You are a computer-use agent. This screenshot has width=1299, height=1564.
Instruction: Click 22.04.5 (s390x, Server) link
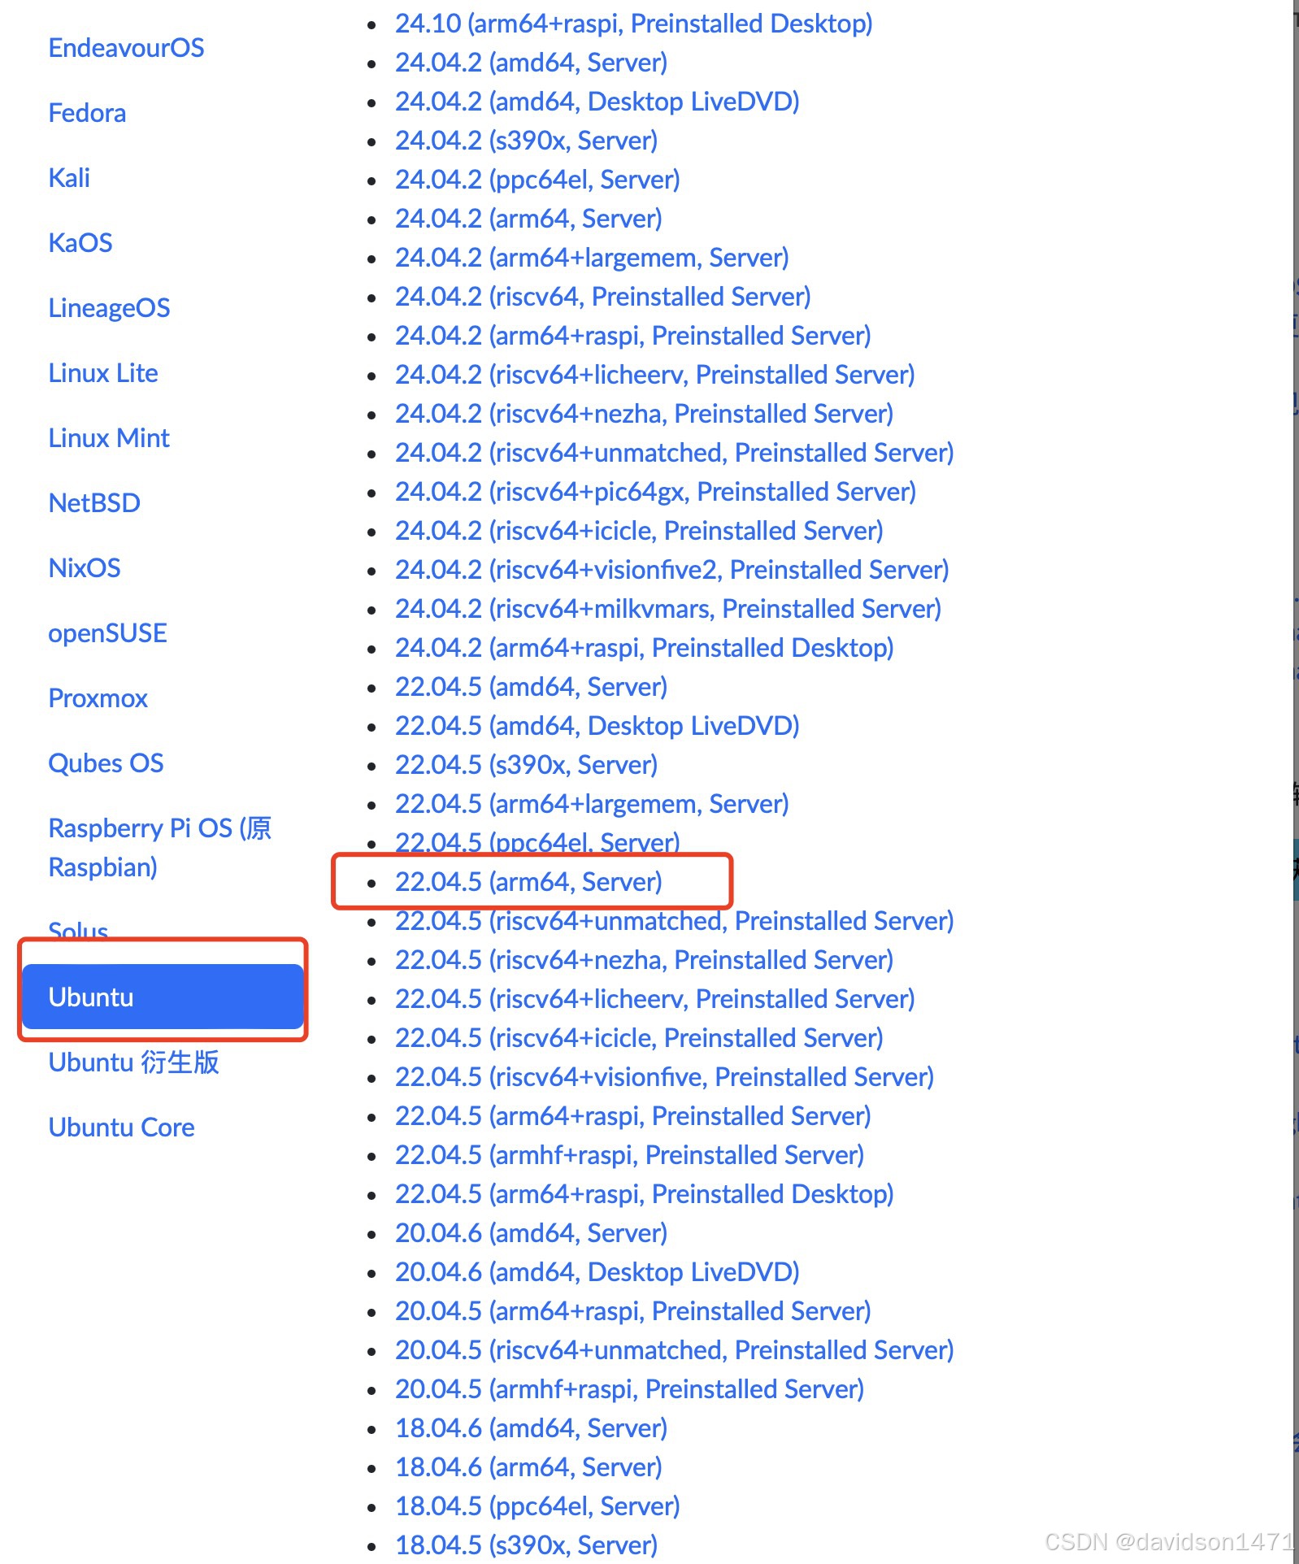pyautogui.click(x=527, y=765)
